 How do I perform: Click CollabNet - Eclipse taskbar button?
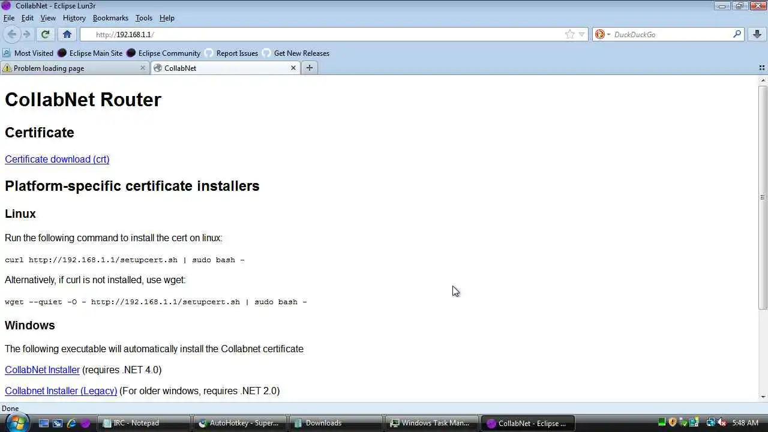[x=527, y=423]
